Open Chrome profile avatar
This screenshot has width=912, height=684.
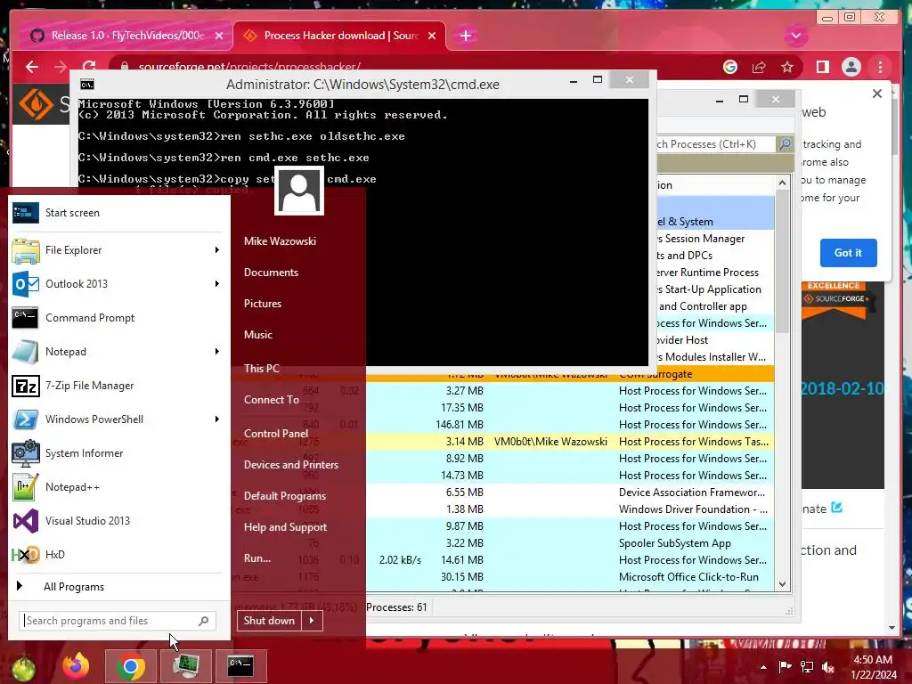pos(851,67)
